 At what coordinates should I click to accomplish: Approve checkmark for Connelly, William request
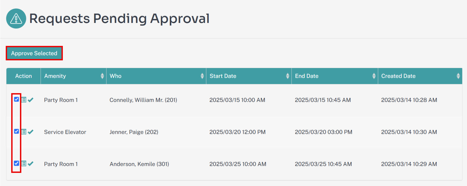click(31, 100)
